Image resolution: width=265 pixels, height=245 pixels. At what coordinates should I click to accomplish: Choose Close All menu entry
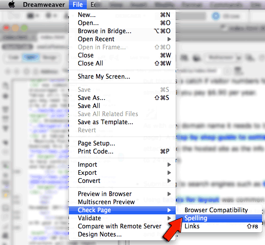[x=123, y=63]
